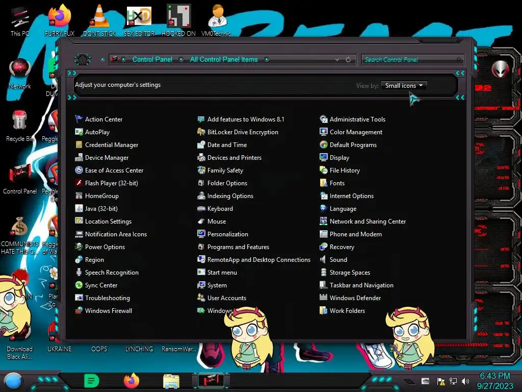The height and width of the screenshot is (392, 522).
Task: Open the System link
Action: (217, 285)
